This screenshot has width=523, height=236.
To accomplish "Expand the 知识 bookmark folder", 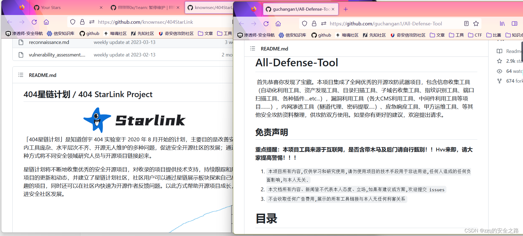I will click(514, 35).
